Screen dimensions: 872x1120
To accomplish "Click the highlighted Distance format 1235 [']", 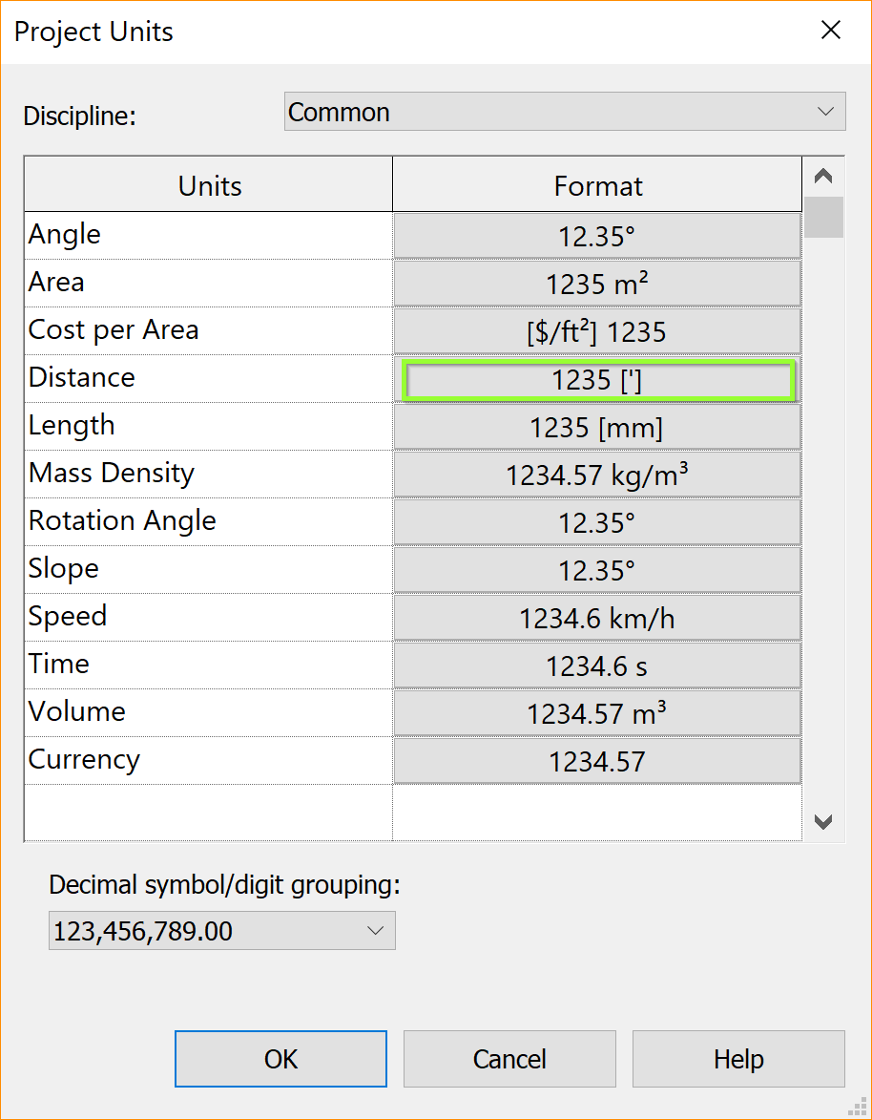I will (597, 379).
